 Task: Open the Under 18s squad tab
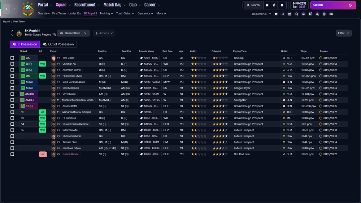(74, 13)
